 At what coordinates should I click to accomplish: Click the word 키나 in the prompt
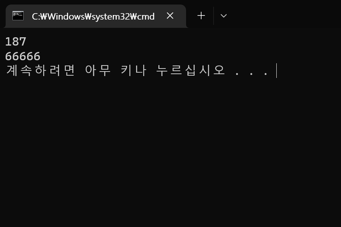coord(133,70)
